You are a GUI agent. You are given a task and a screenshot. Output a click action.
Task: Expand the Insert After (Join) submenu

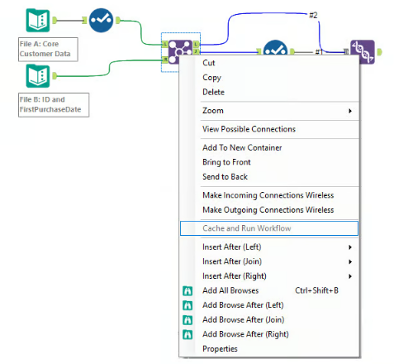(269, 261)
